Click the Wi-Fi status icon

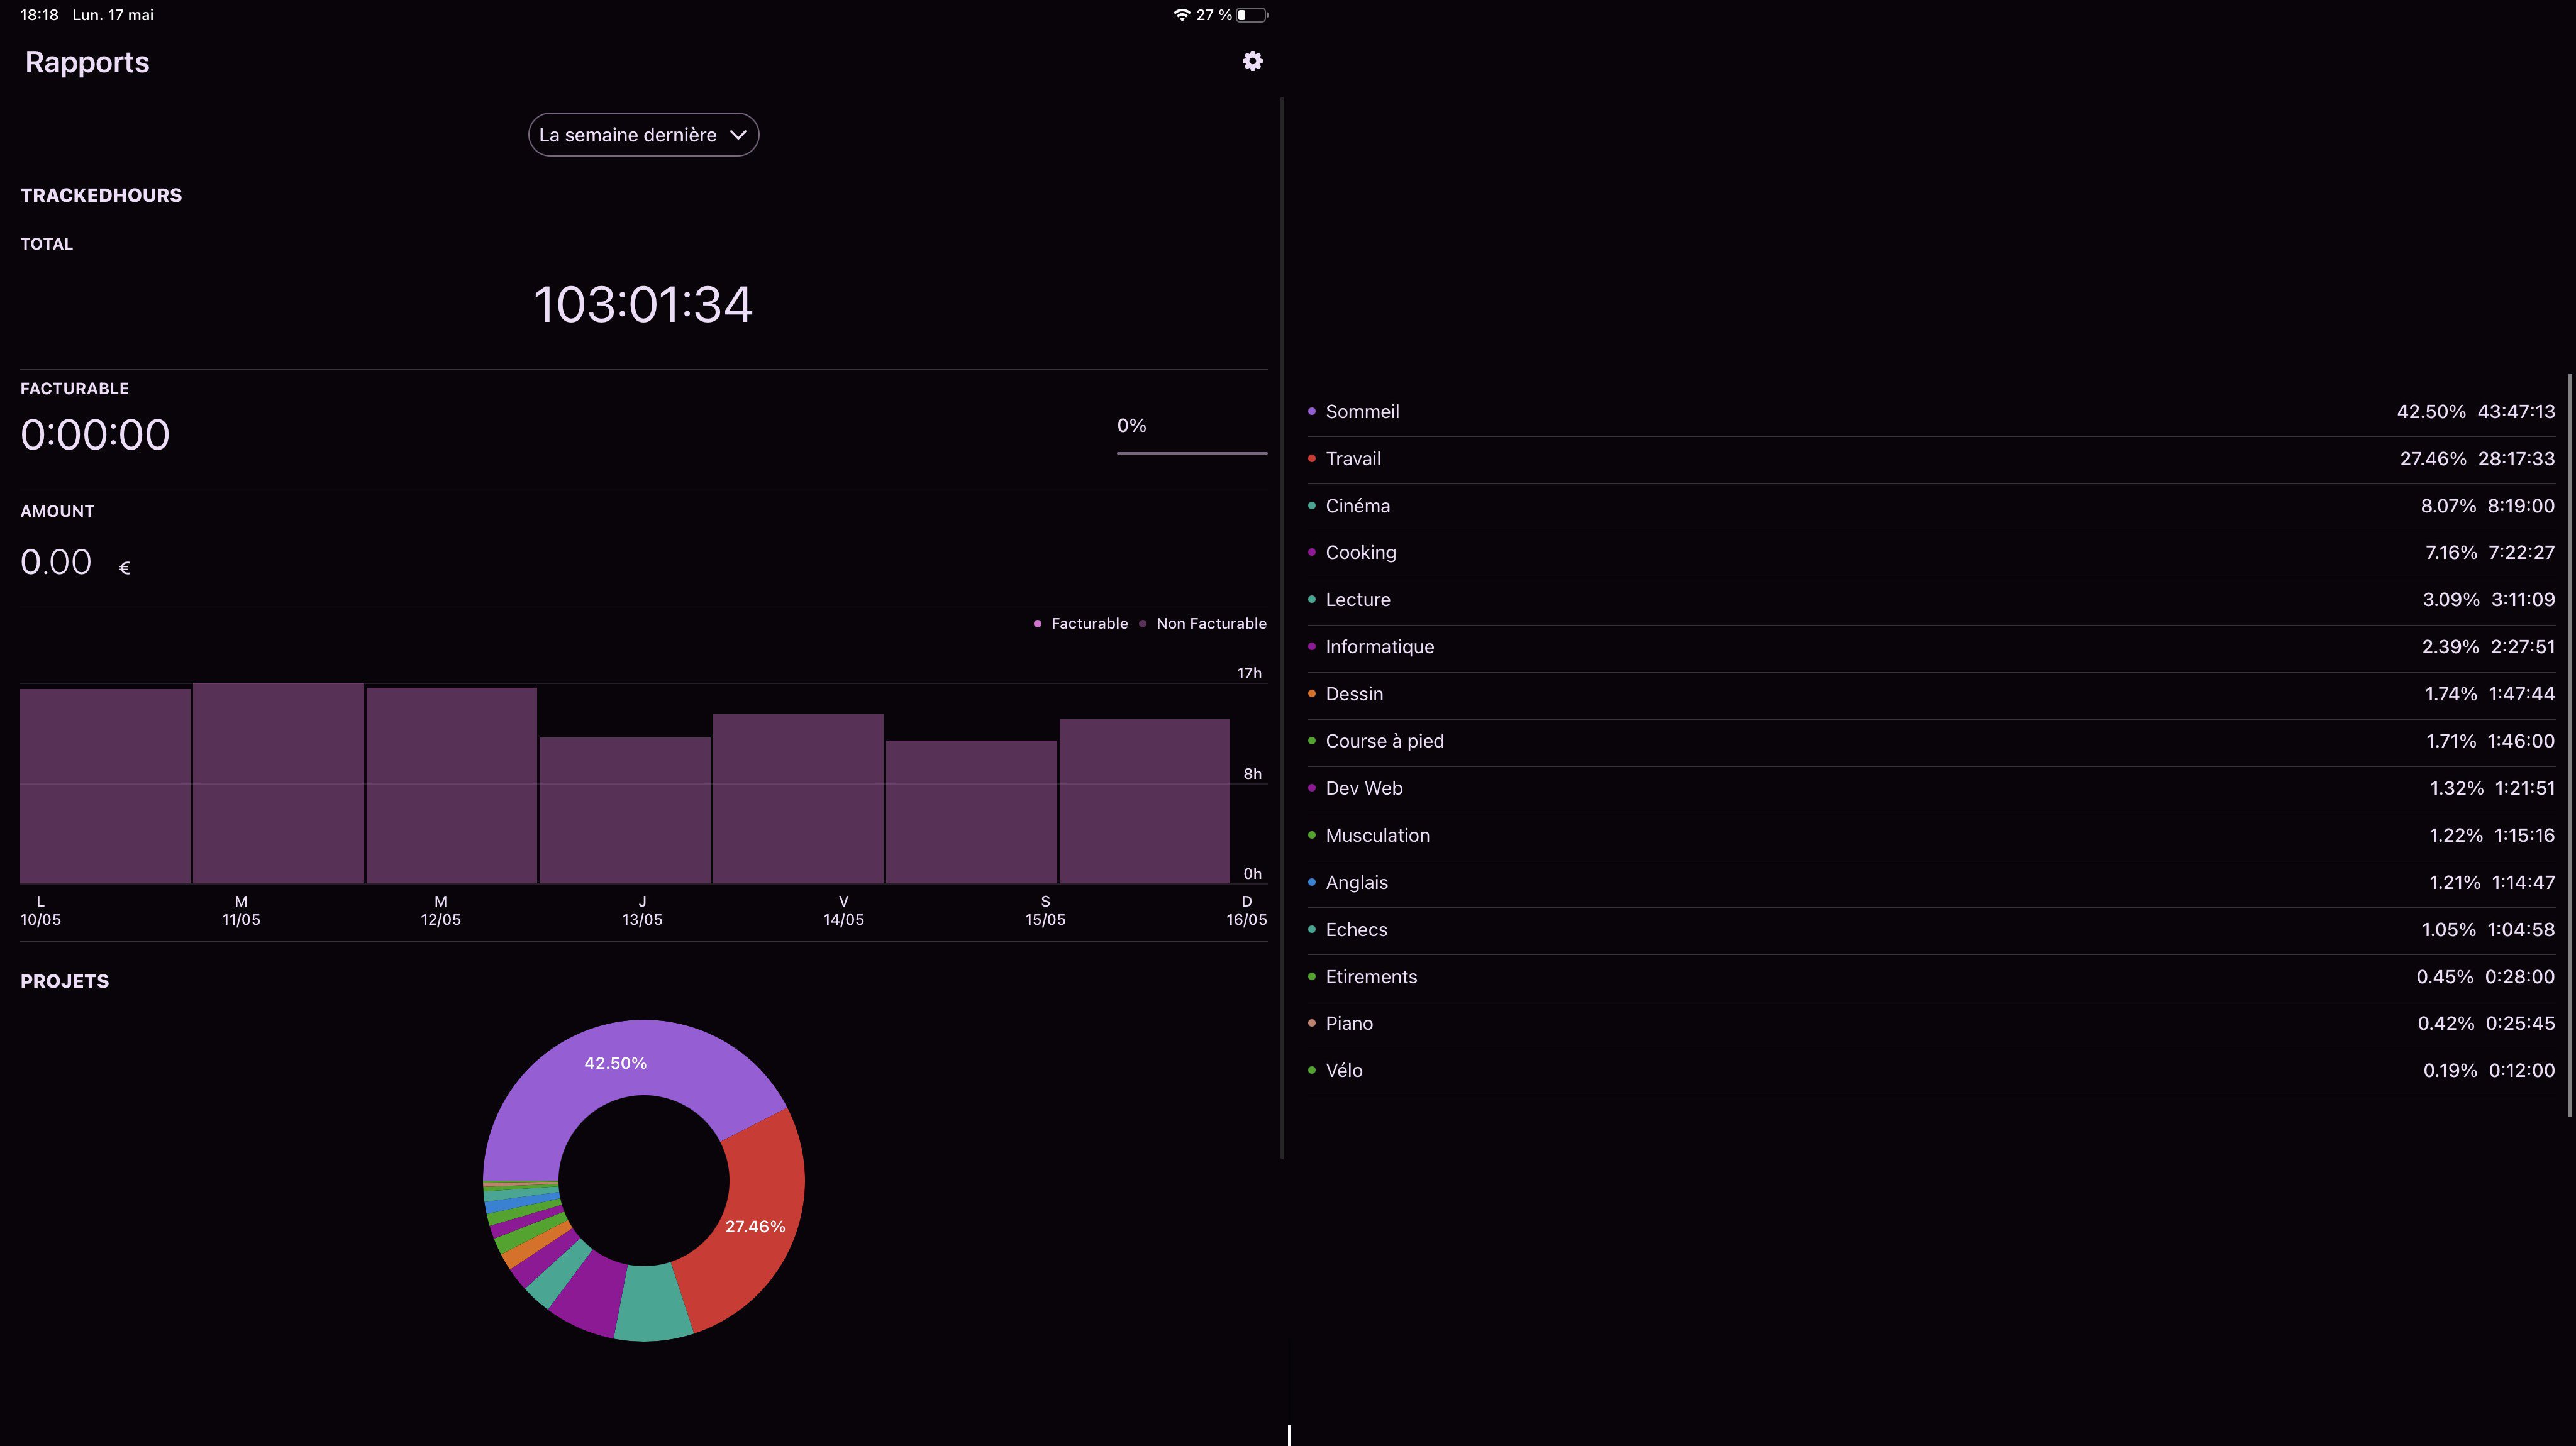coord(1181,15)
